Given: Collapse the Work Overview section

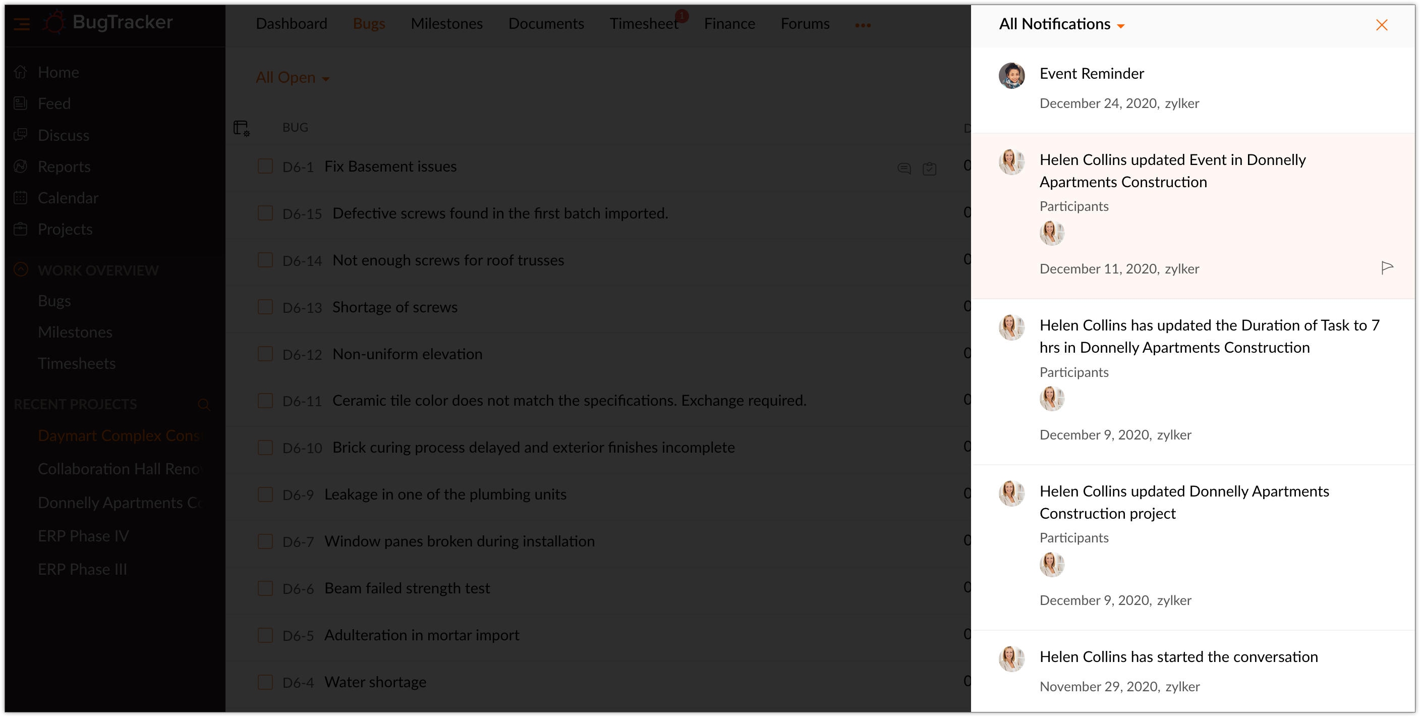Looking at the screenshot, I should click(x=21, y=270).
